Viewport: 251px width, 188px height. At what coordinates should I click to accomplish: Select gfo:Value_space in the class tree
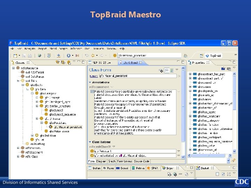(x=59, y=131)
